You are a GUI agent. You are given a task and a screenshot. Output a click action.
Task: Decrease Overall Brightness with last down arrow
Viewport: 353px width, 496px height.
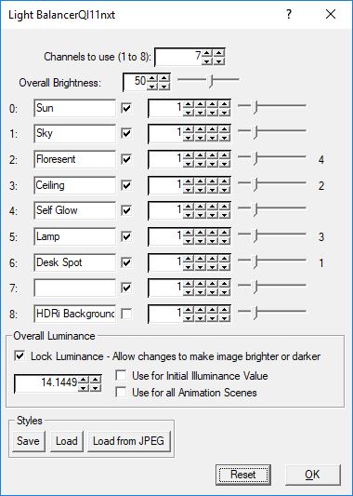click(164, 86)
